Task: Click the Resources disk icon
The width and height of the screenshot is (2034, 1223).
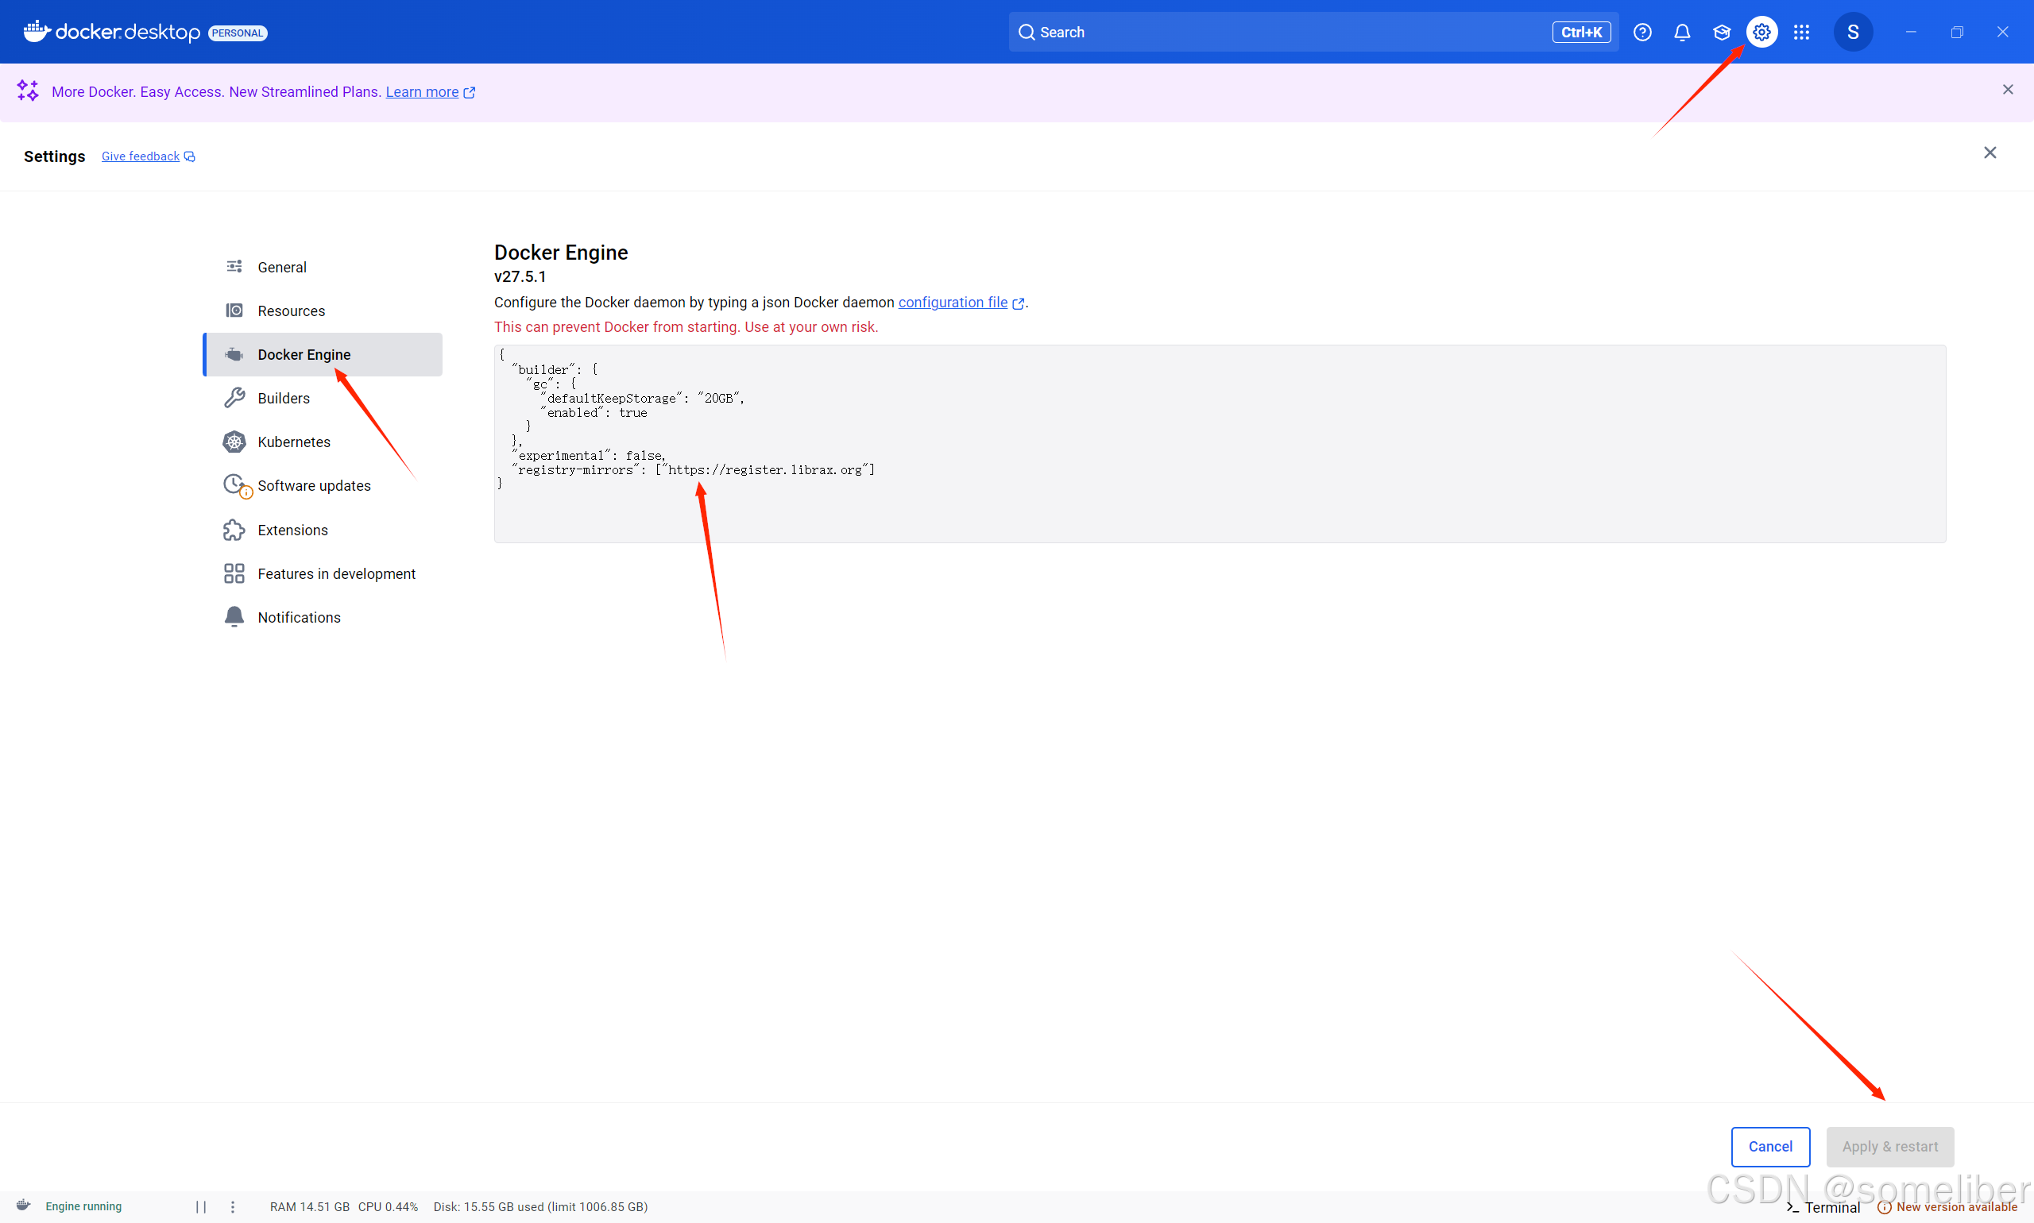Action: 234,310
